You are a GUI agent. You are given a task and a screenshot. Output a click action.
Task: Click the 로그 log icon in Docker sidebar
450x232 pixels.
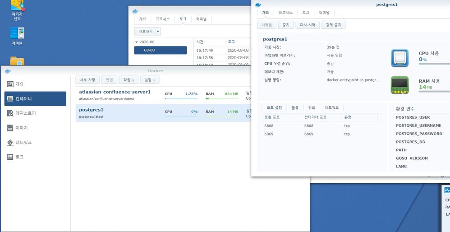(x=10, y=157)
